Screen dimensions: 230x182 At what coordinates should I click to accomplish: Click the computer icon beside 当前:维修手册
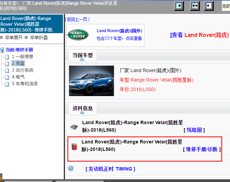(2, 50)
